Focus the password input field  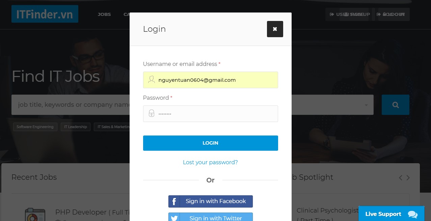pos(211,114)
